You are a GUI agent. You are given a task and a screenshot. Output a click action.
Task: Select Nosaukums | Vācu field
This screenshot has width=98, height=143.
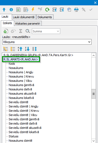[x=20, y=81]
